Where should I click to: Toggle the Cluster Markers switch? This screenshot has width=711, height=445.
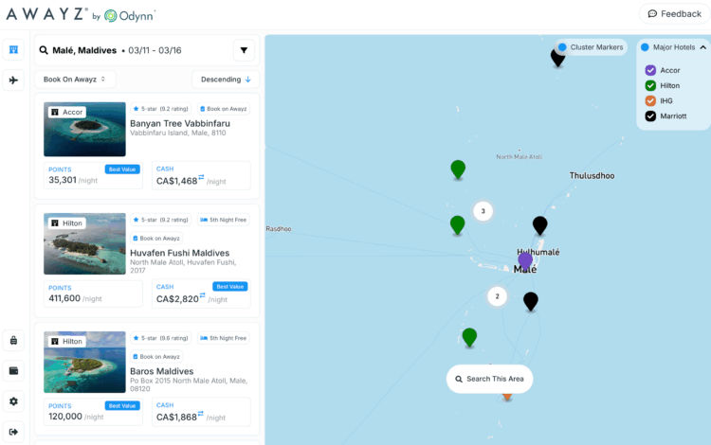562,47
